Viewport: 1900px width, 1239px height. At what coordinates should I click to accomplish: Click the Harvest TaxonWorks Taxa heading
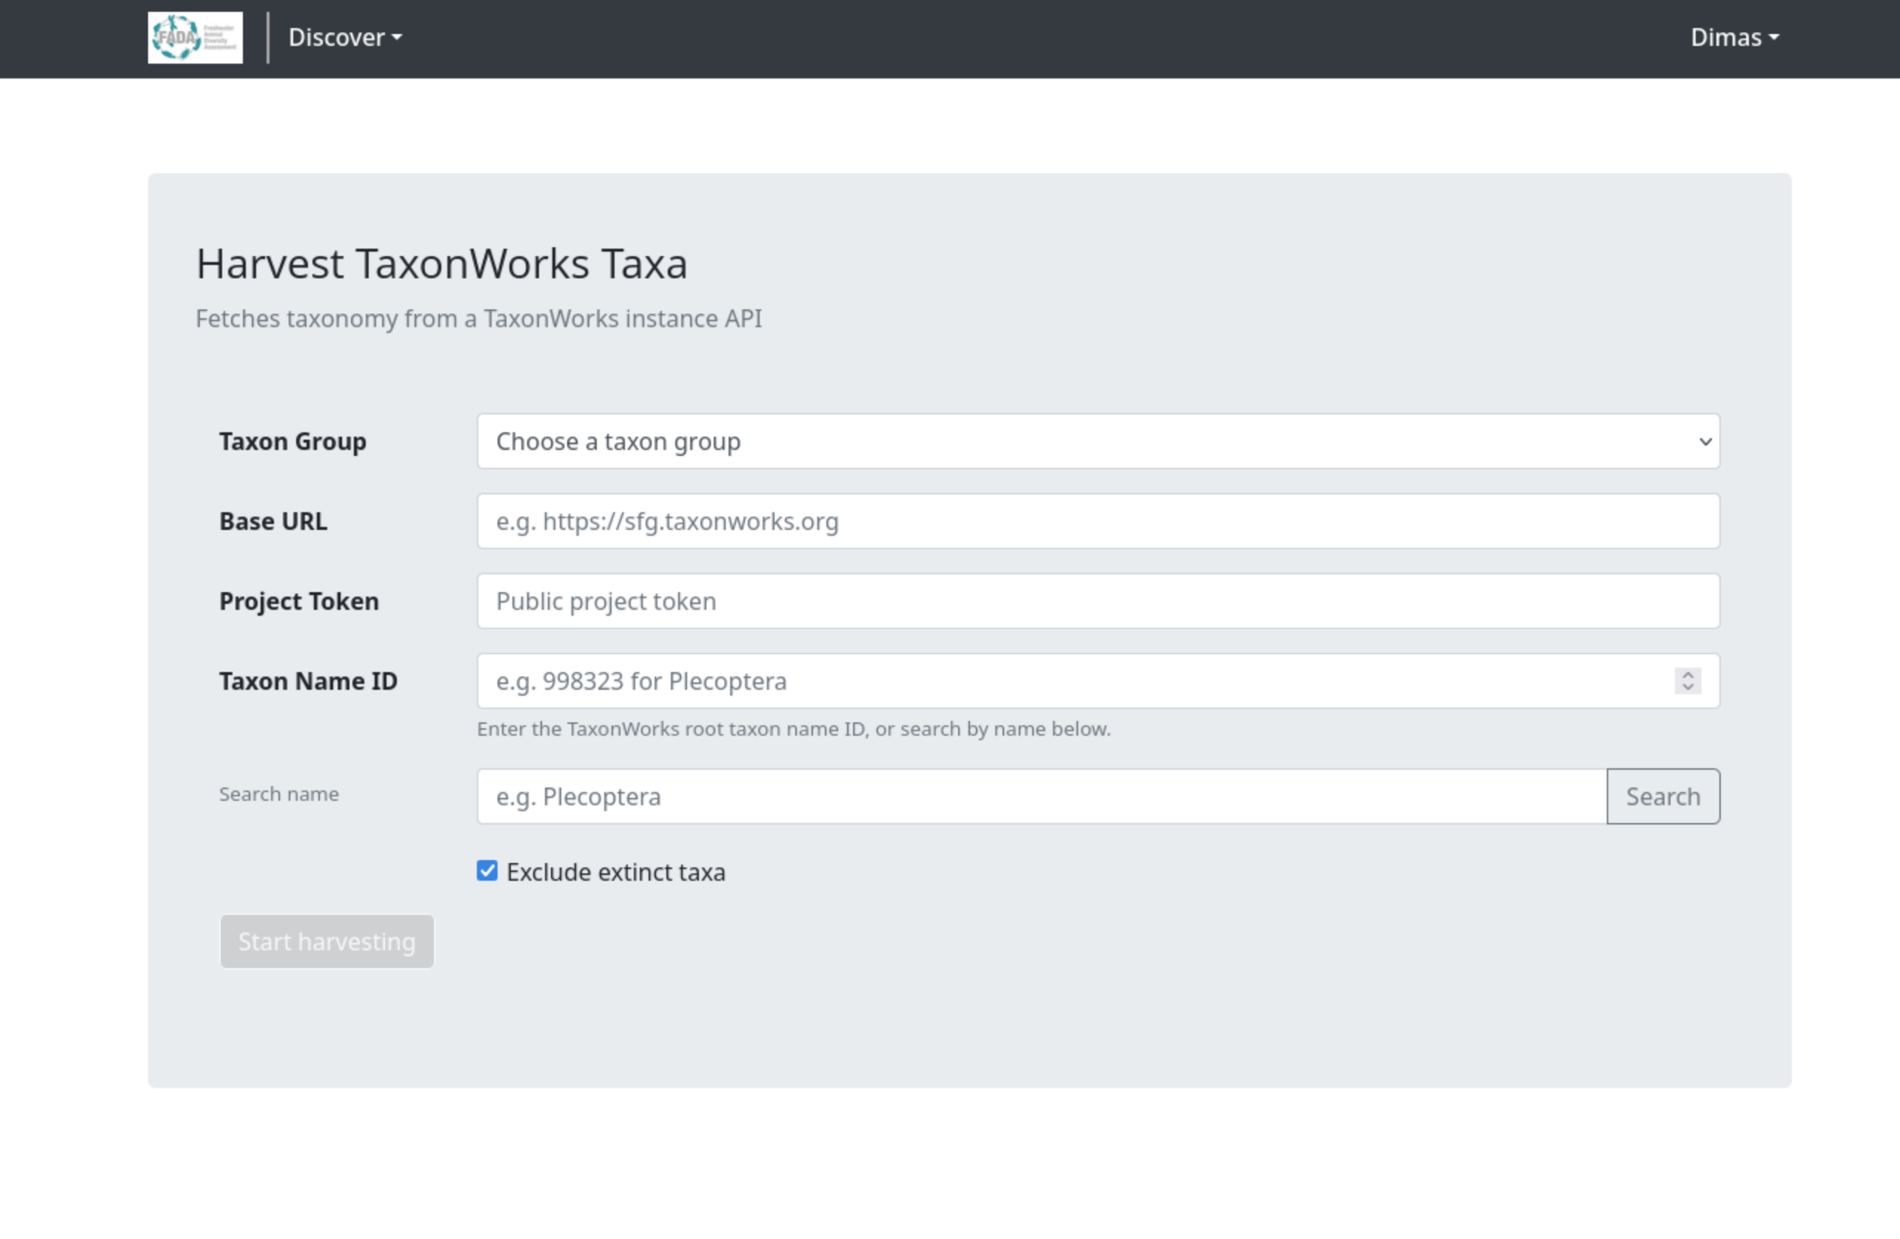point(441,263)
